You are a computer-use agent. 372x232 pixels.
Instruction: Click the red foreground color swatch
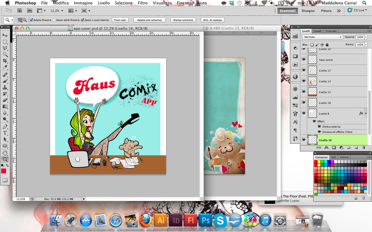(3, 171)
